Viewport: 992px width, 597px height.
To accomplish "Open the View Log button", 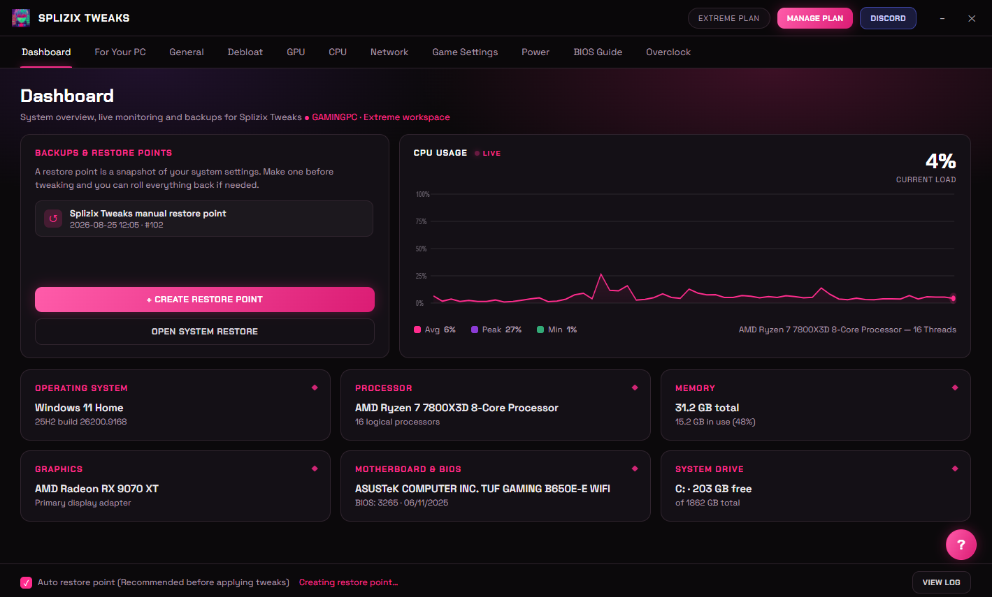I will point(941,582).
